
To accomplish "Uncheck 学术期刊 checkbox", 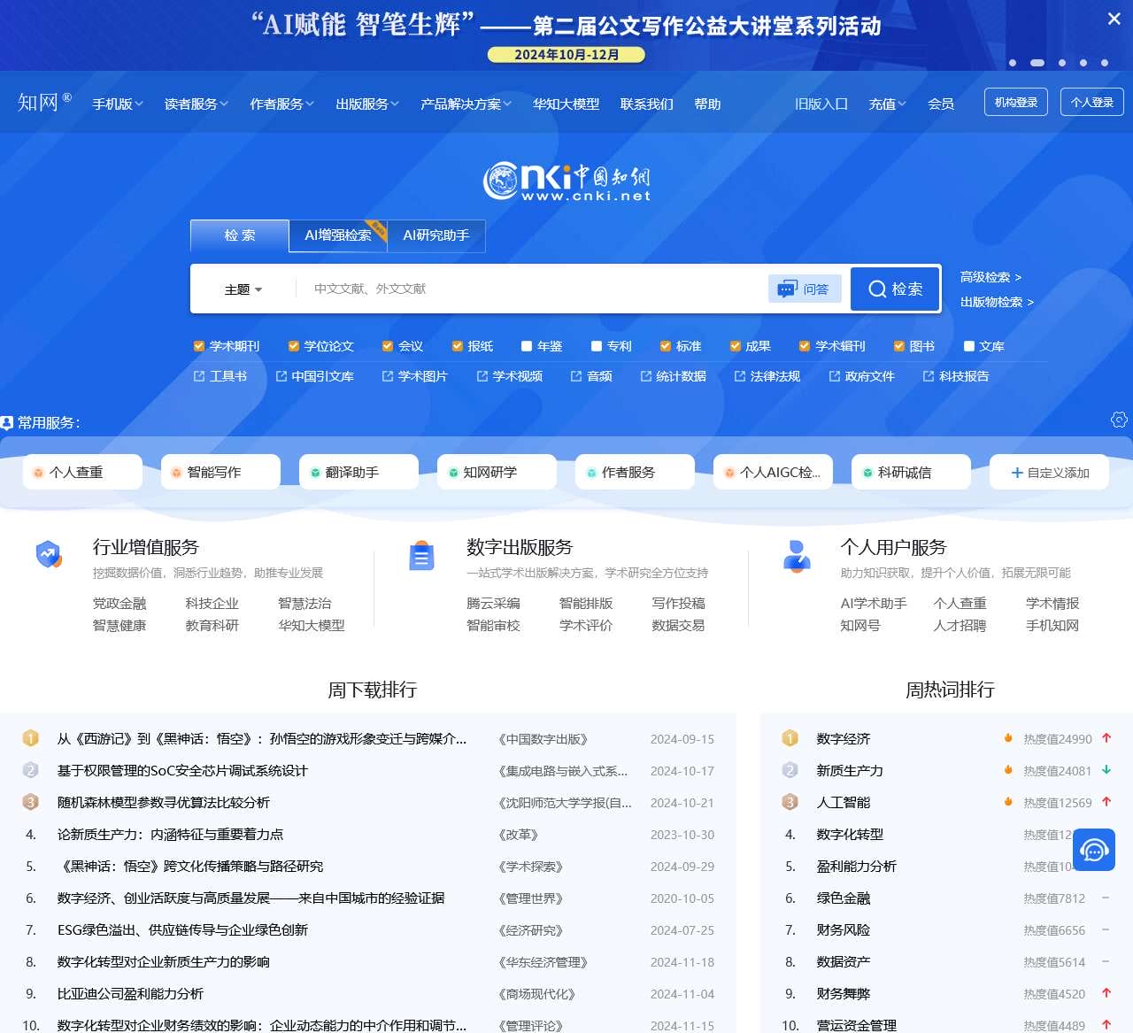I will [199, 346].
